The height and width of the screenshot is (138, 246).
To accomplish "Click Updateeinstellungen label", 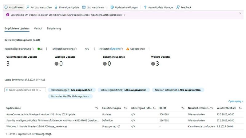I will tap(126, 7).
